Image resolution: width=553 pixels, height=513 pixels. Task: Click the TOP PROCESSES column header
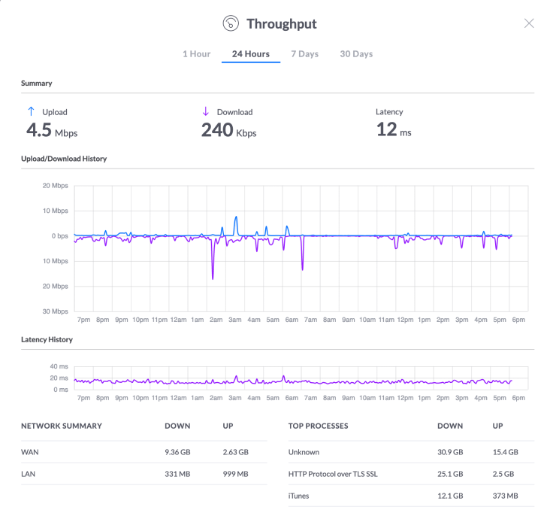(x=318, y=426)
